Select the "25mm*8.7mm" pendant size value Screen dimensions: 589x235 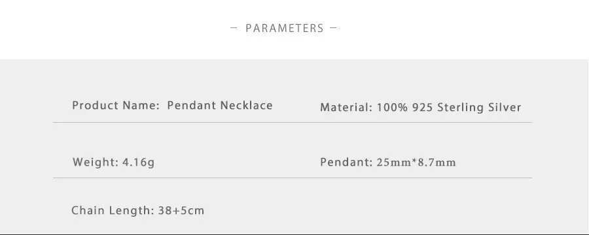[x=416, y=163]
